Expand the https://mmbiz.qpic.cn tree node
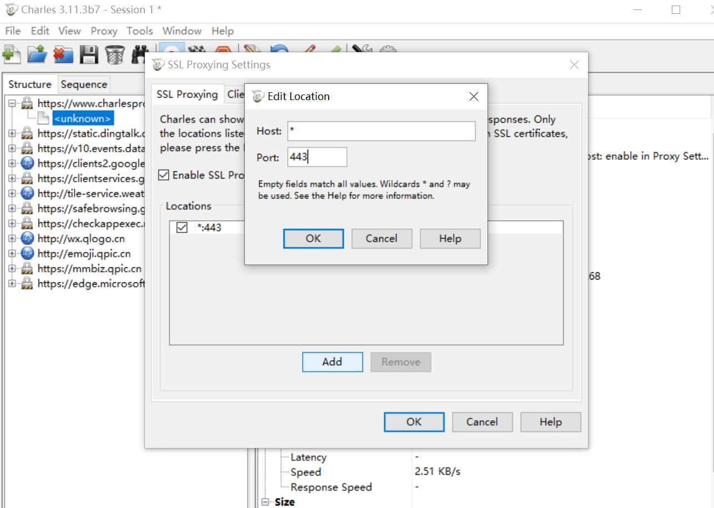Image resolution: width=714 pixels, height=508 pixels. [12, 268]
